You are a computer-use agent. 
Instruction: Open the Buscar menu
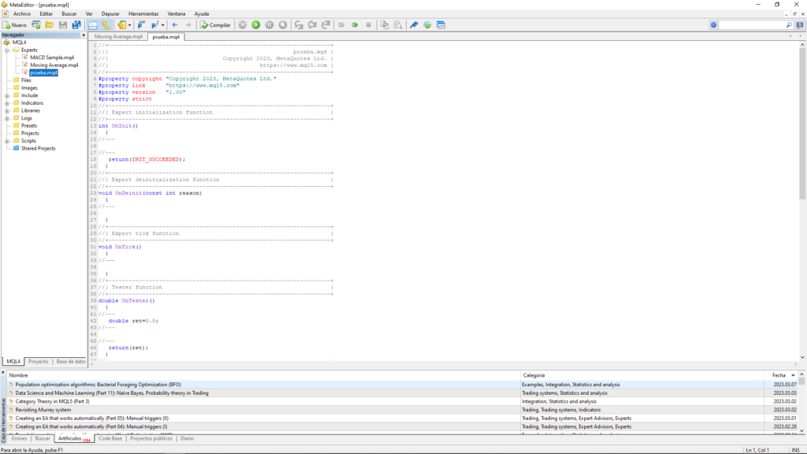69,14
